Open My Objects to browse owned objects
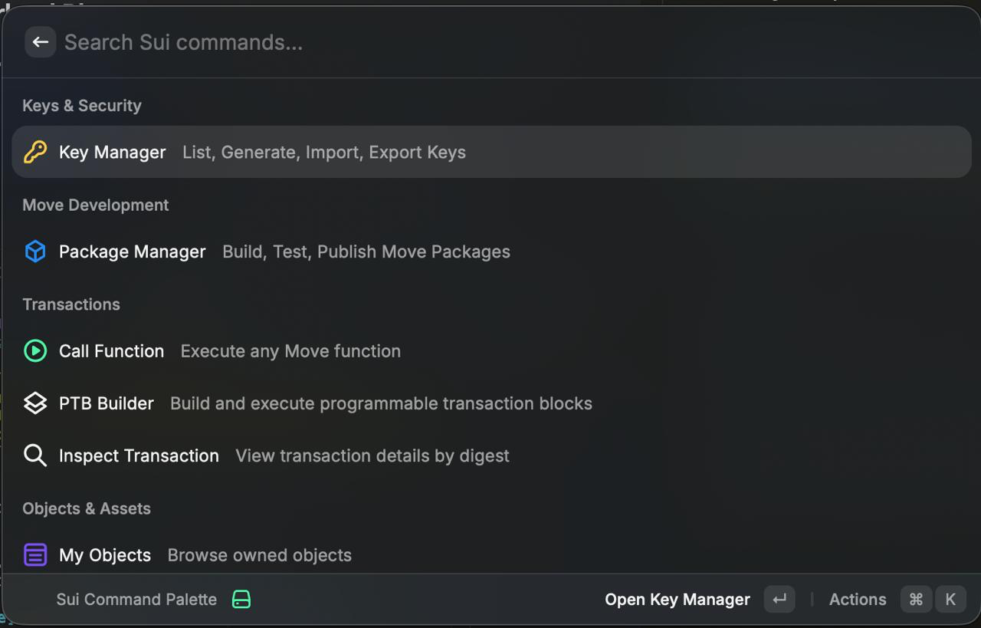 [105, 554]
